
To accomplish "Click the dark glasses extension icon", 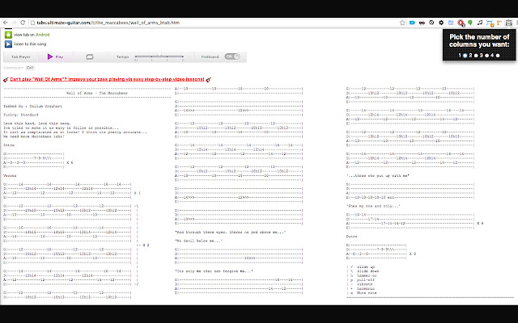I will (x=422, y=23).
